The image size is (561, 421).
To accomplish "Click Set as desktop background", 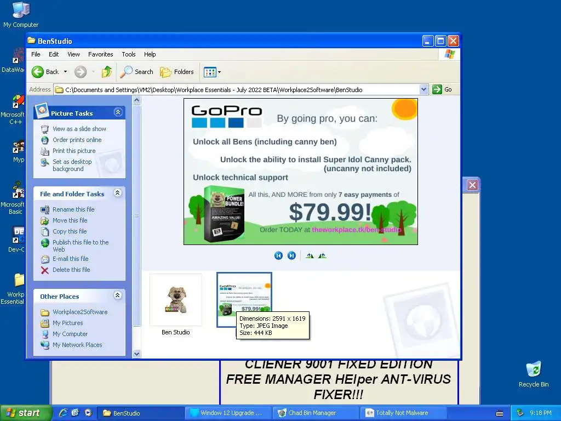I will point(72,166).
